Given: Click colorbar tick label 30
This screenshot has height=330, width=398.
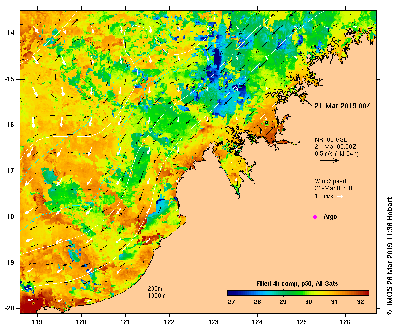Looking at the screenshot, I should tap(308, 302).
